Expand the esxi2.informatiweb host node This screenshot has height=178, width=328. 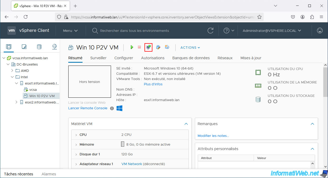point(16,102)
